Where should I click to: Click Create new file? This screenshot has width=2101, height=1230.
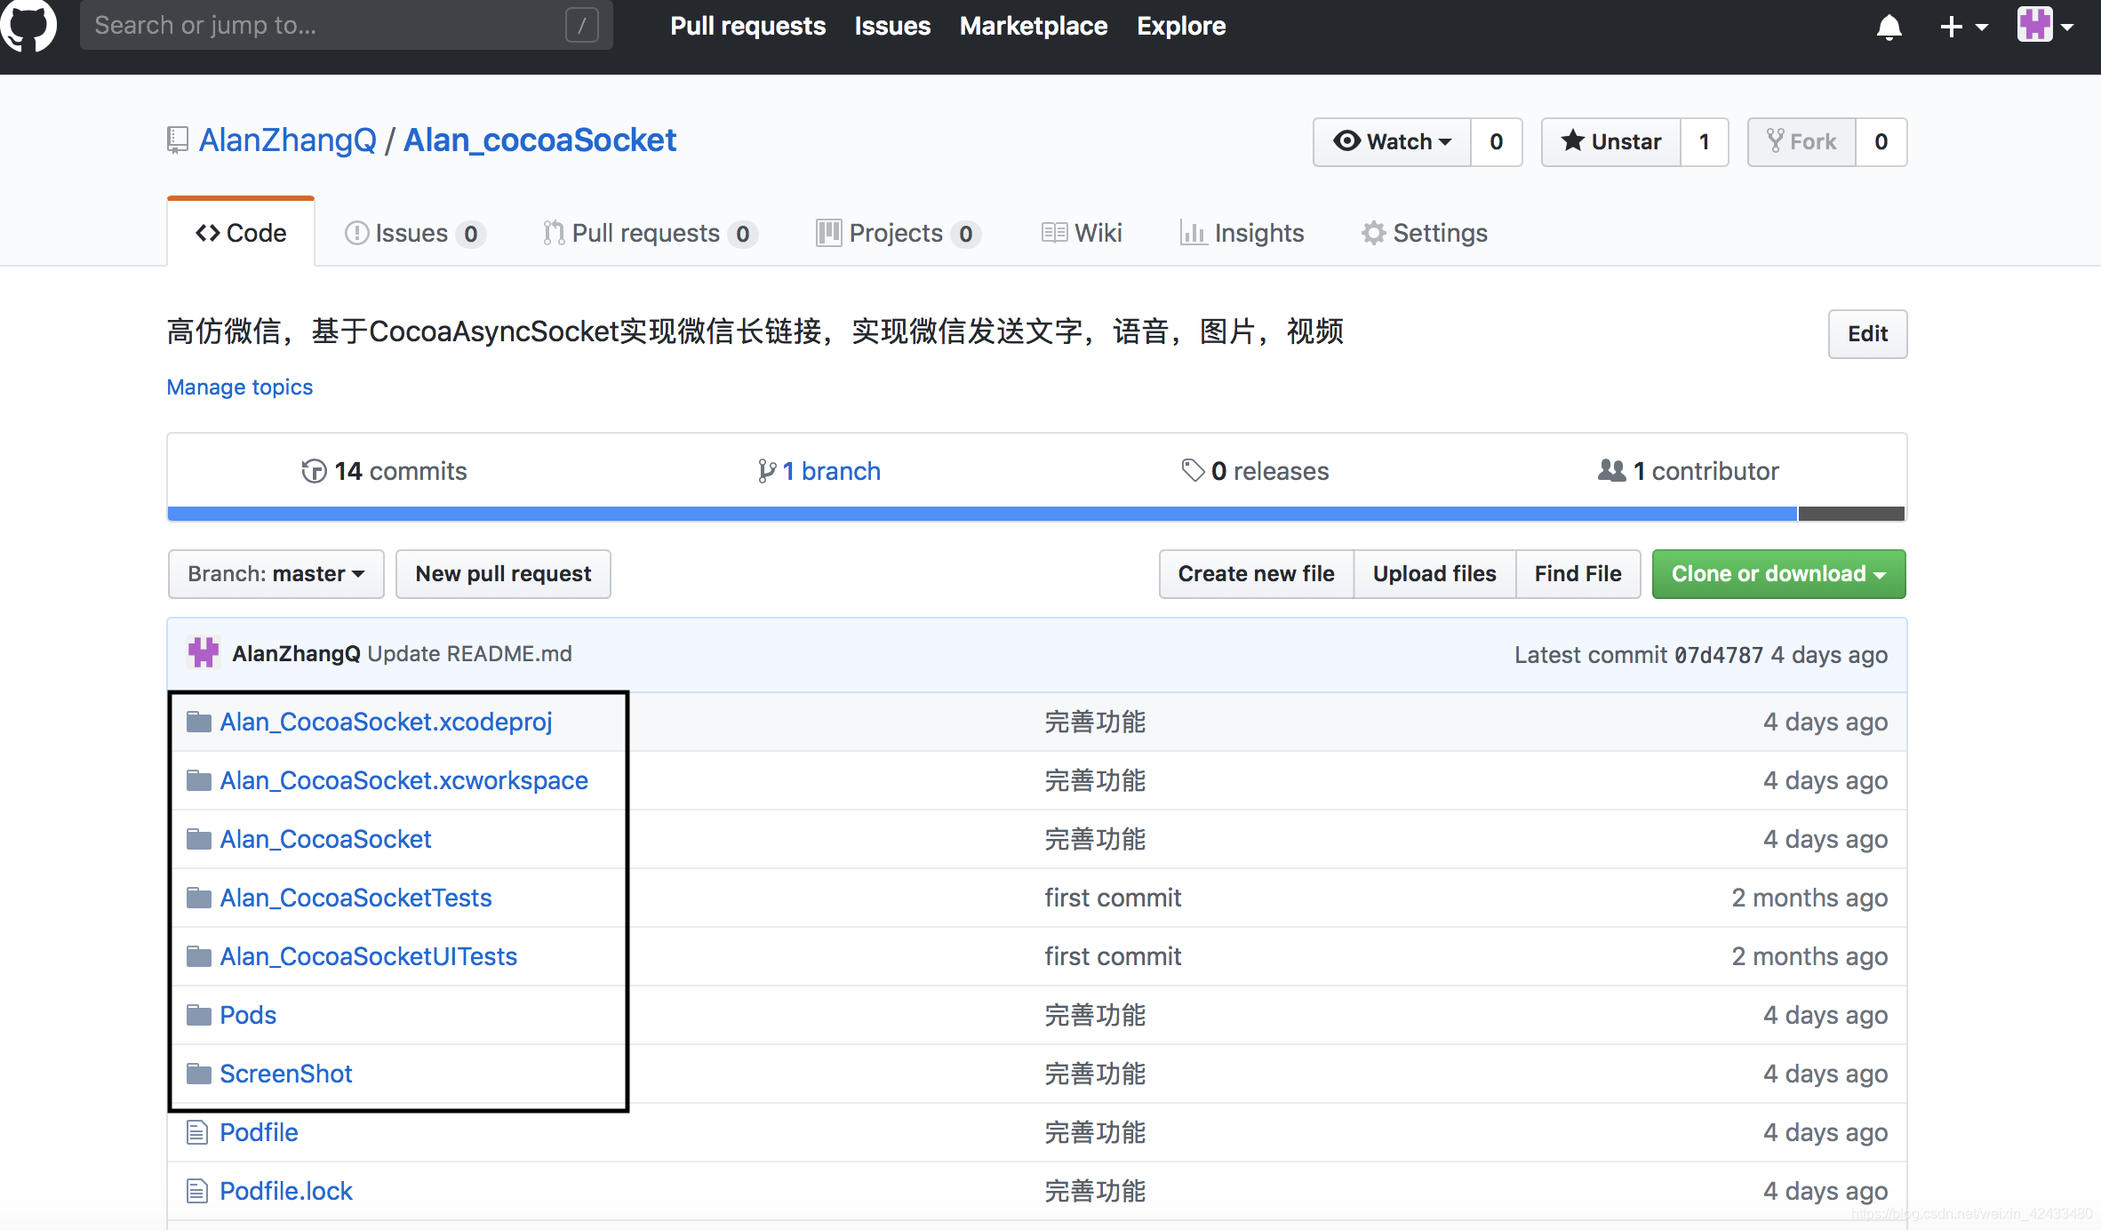1257,574
